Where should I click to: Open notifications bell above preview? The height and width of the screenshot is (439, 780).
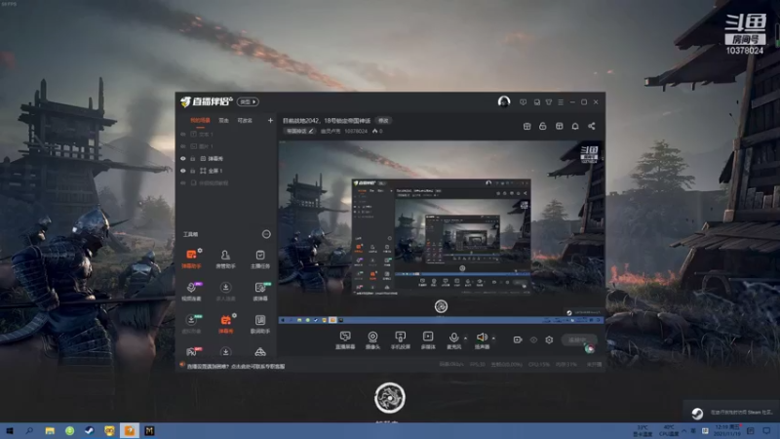tap(575, 127)
